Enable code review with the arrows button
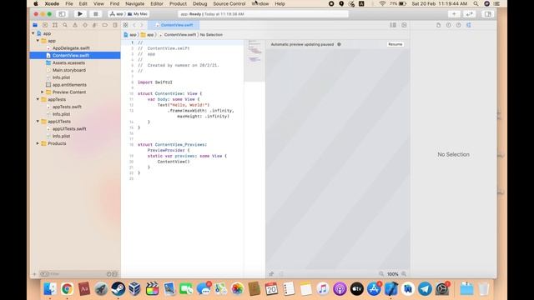 point(469,14)
